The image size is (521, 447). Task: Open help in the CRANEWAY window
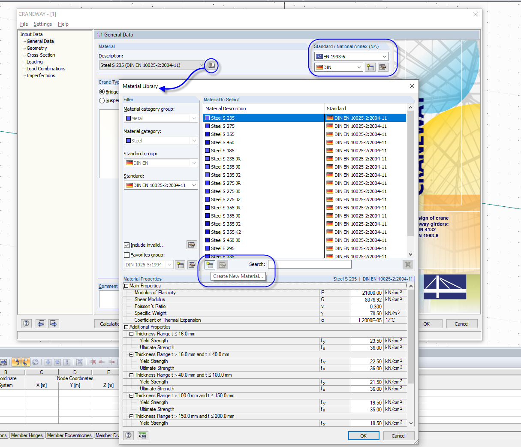coord(26,323)
